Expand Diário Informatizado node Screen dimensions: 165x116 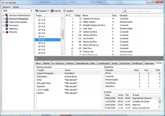point(4,22)
